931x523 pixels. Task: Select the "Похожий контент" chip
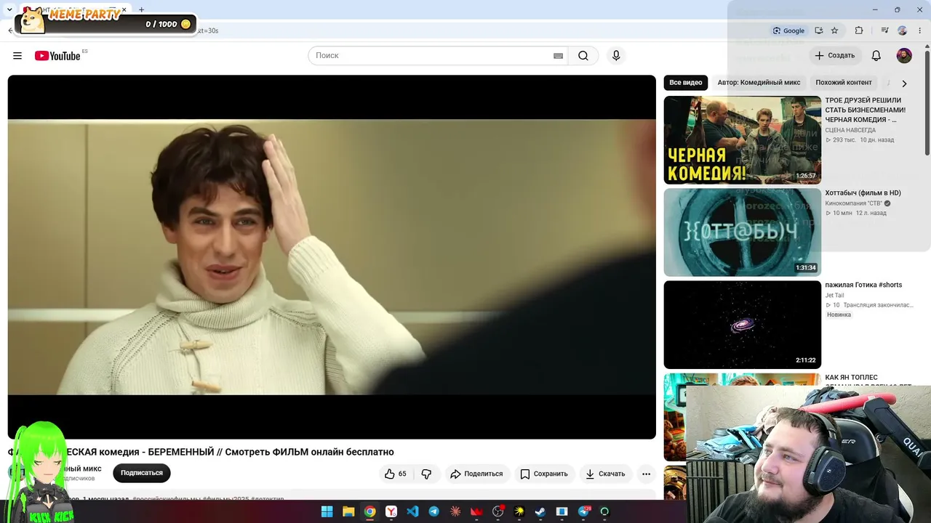click(844, 83)
